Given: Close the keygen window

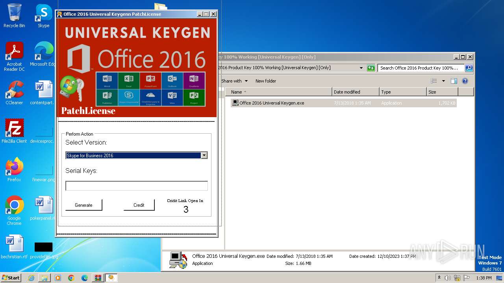Looking at the screenshot, I should (x=213, y=14).
